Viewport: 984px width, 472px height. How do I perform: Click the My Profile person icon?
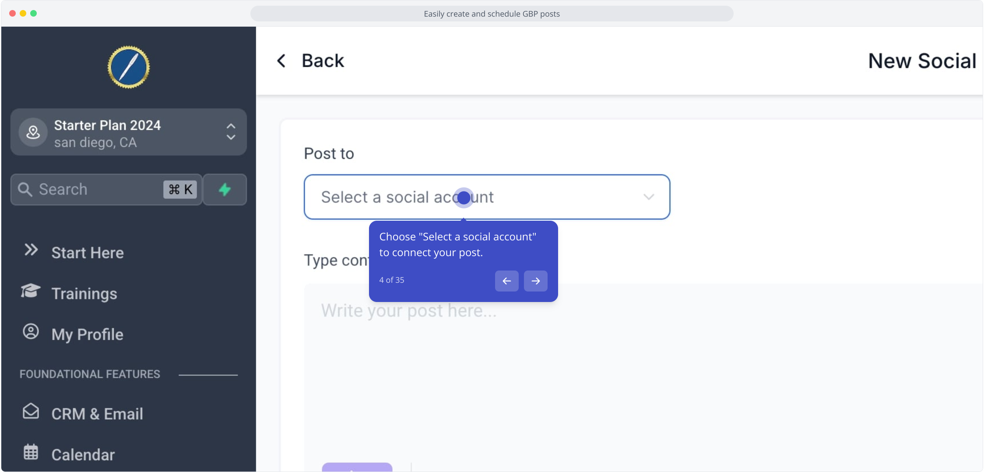pyautogui.click(x=31, y=332)
